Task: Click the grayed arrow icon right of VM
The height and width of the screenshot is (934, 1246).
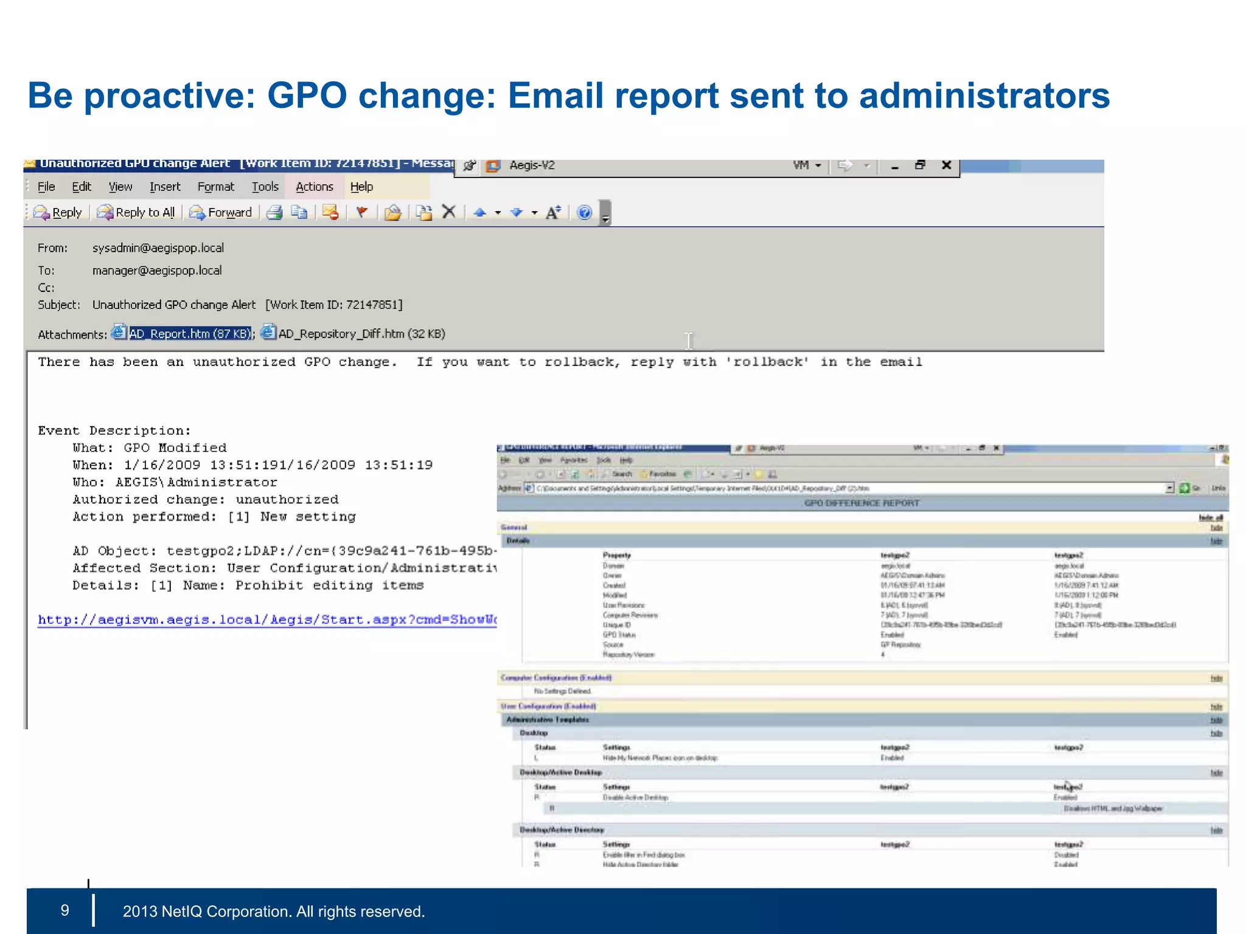Action: pyautogui.click(x=844, y=165)
